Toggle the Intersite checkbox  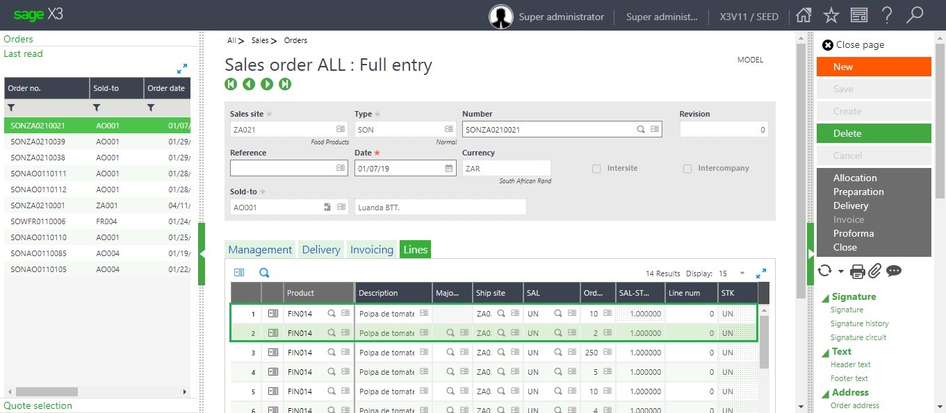[x=596, y=169]
